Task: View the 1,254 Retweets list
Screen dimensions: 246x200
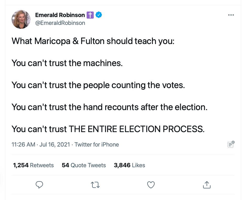Action: [x=33, y=165]
